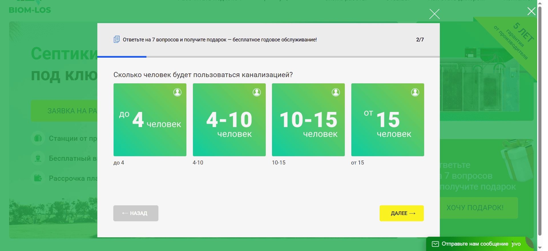The image size is (548, 251).
Task: Choose the '4-10 человек' option card
Action: click(229, 120)
